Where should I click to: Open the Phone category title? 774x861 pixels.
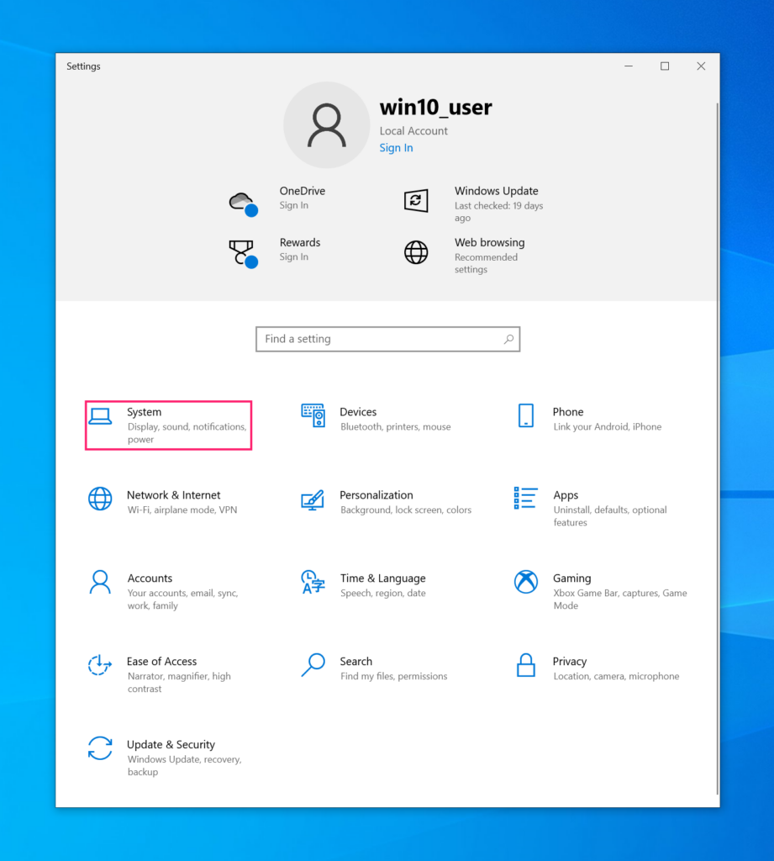click(567, 412)
